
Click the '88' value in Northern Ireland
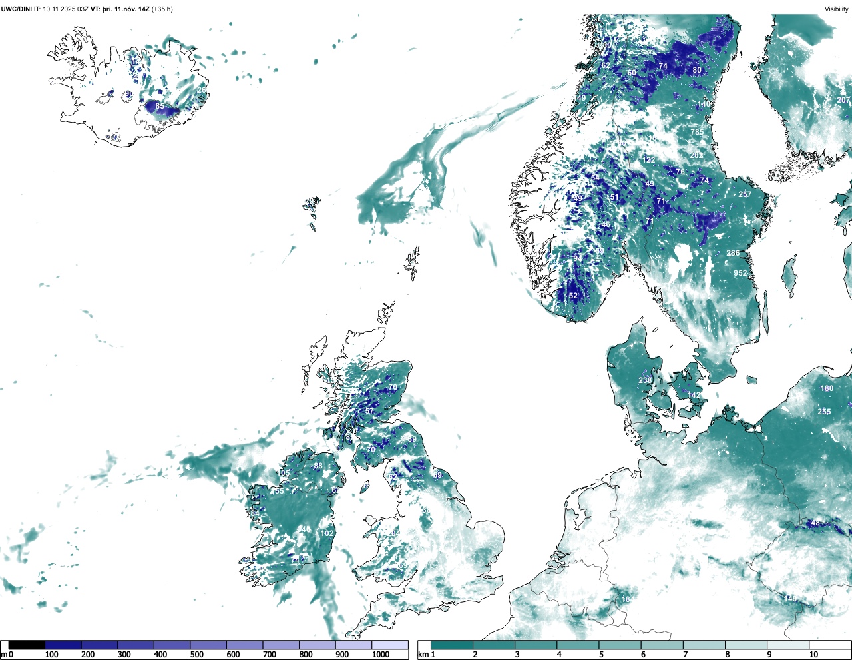click(x=318, y=466)
